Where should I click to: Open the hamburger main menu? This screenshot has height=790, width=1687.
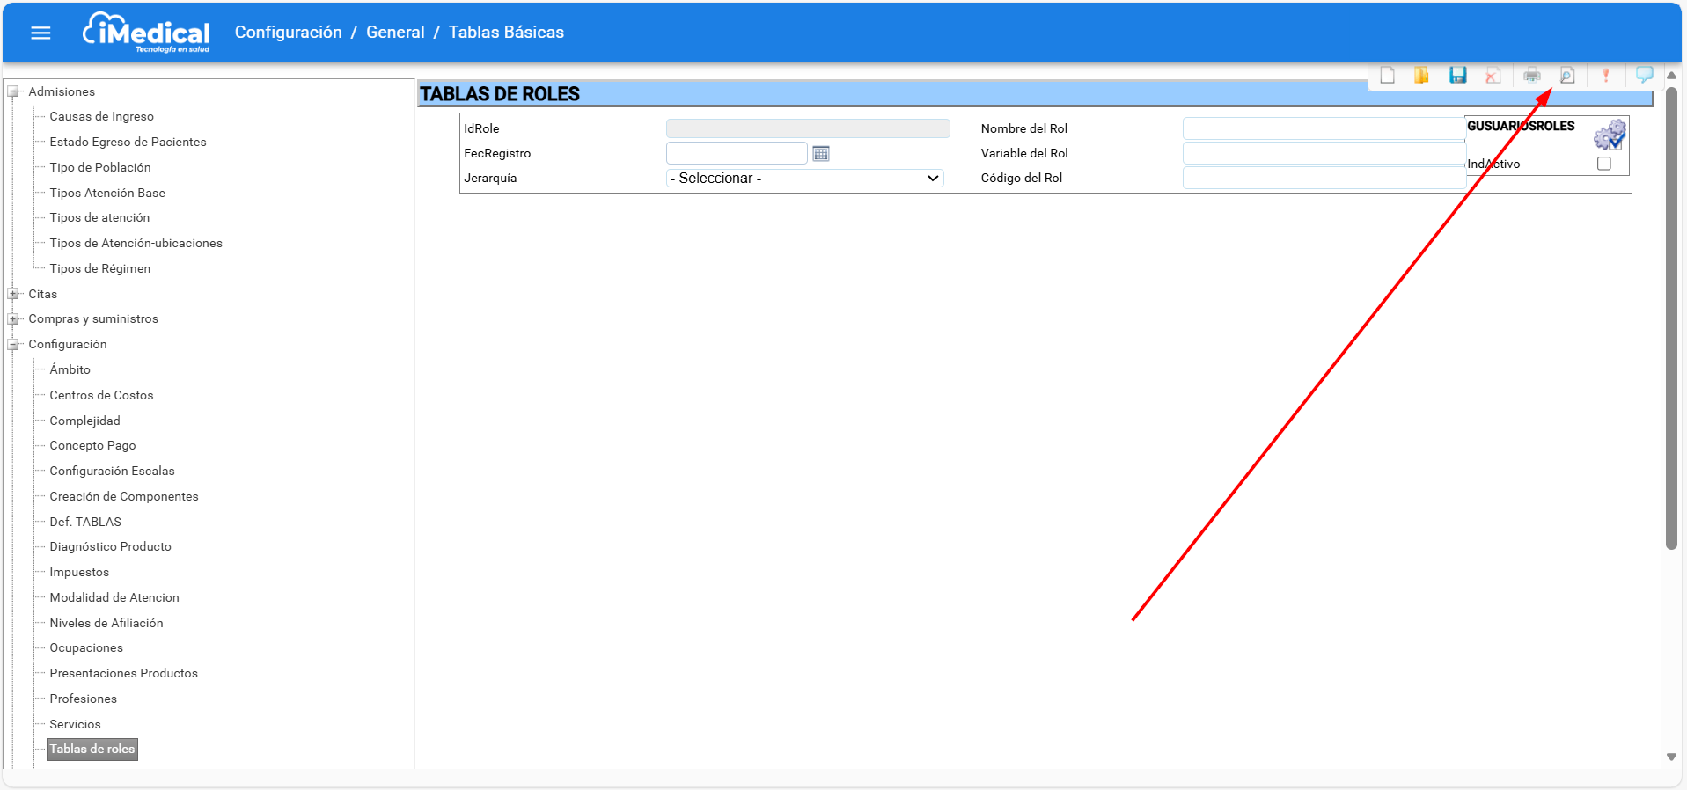(x=40, y=33)
